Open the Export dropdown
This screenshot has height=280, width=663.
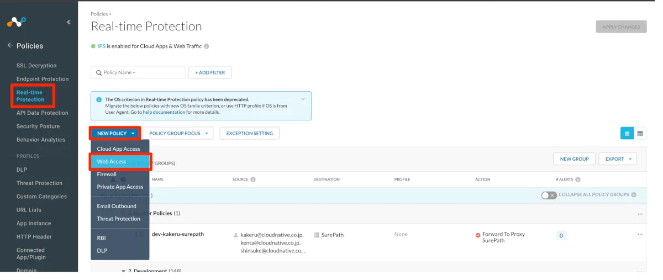(x=617, y=159)
